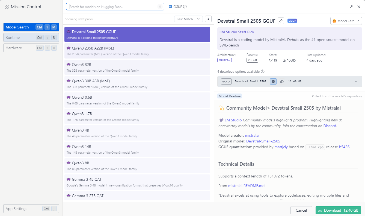Expand the Q3_K_L download options chevron
The height and width of the screenshot is (216, 365).
click(356, 81)
